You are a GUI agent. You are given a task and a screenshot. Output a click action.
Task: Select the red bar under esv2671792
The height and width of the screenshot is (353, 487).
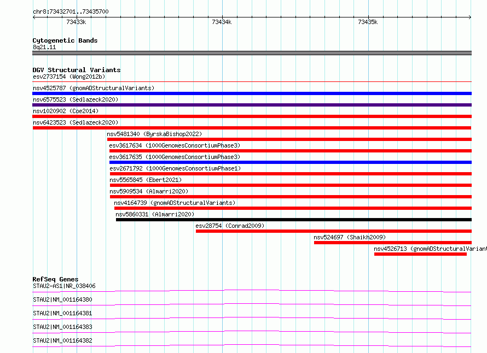[x=291, y=174]
